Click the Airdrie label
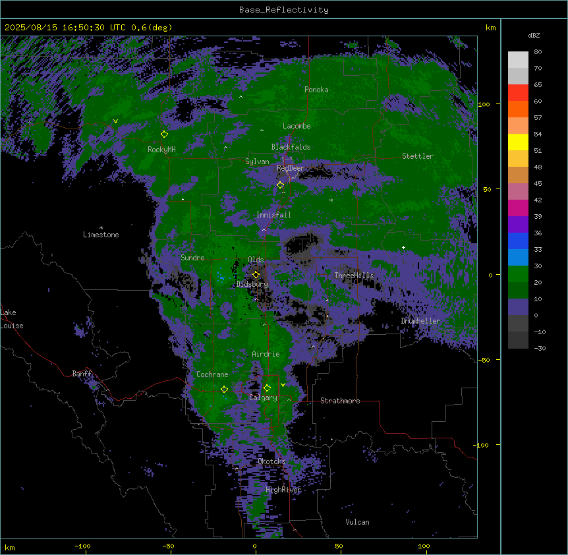The height and width of the screenshot is (555, 568). (x=266, y=354)
